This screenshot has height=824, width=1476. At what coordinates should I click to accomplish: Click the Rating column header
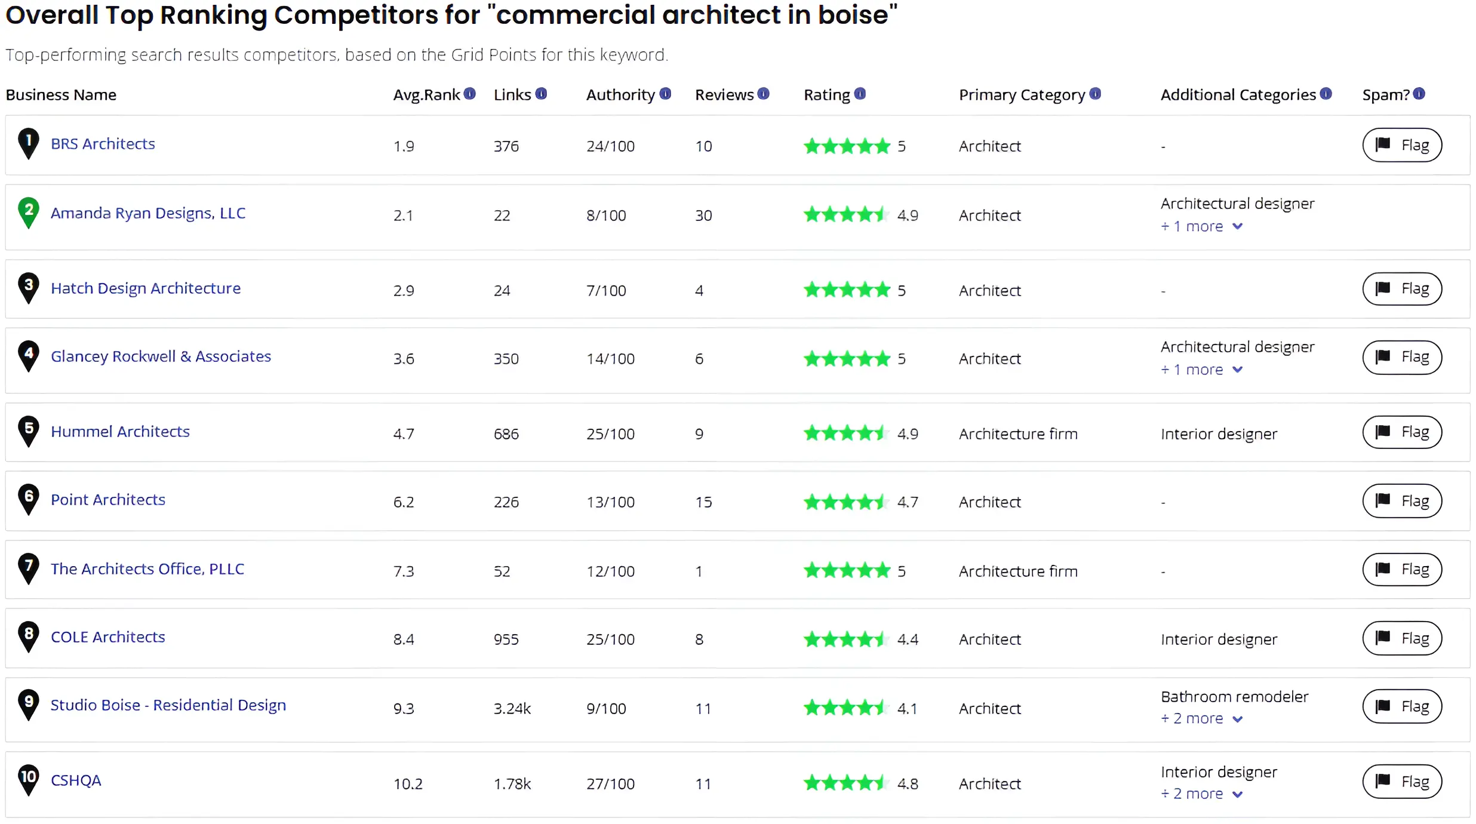[x=827, y=95]
